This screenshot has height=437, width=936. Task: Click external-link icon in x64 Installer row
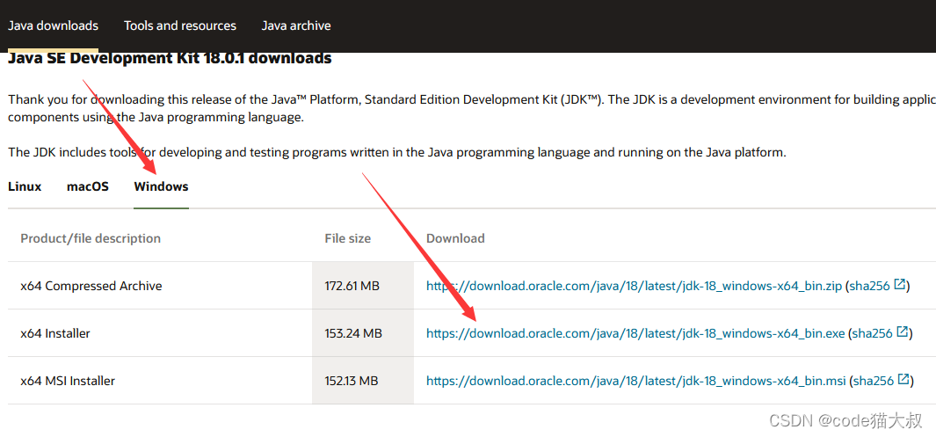pyautogui.click(x=903, y=331)
